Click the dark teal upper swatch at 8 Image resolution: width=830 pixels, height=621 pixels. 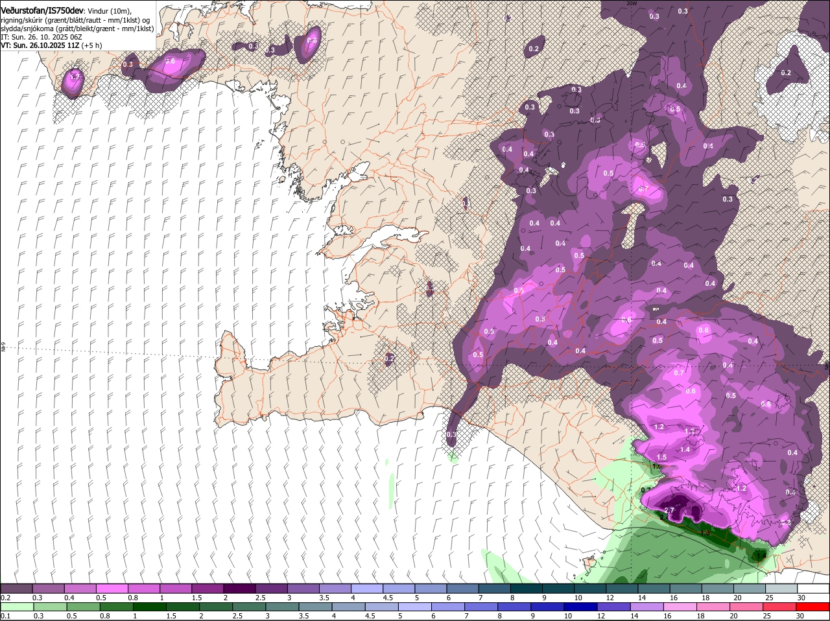pyautogui.click(x=525, y=588)
